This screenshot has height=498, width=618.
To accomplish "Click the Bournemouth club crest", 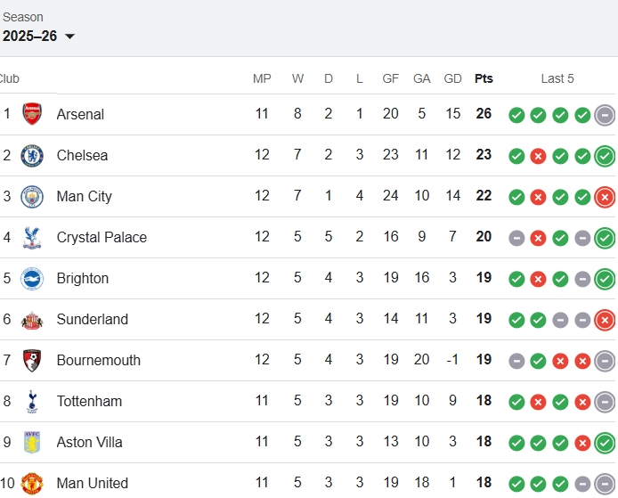I will pyautogui.click(x=32, y=360).
